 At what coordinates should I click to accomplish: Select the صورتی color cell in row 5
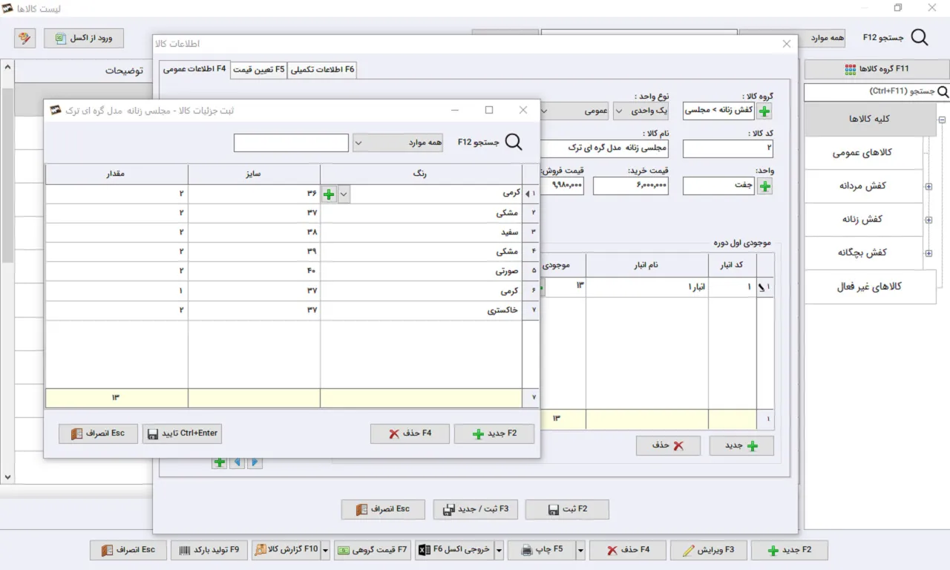421,271
